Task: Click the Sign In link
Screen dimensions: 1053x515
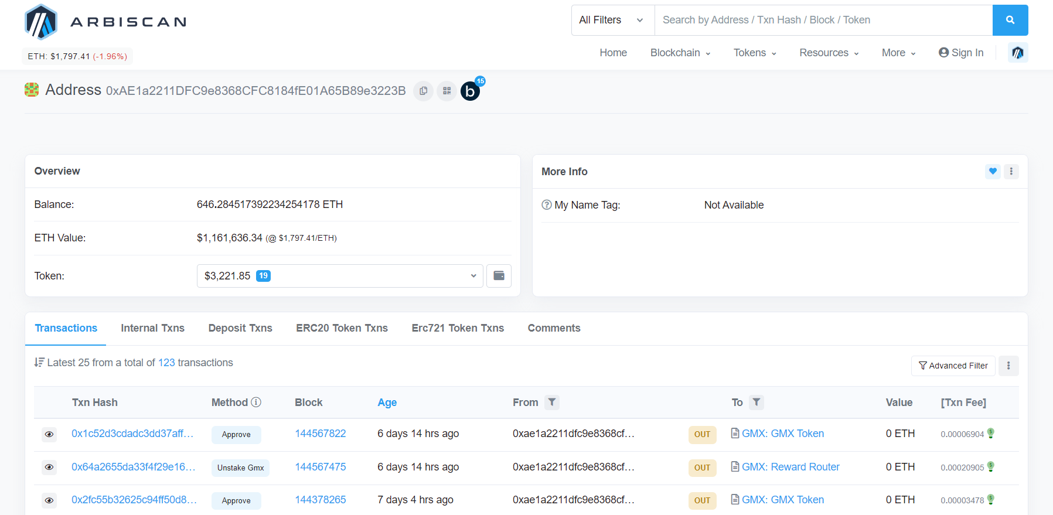Action: point(961,53)
